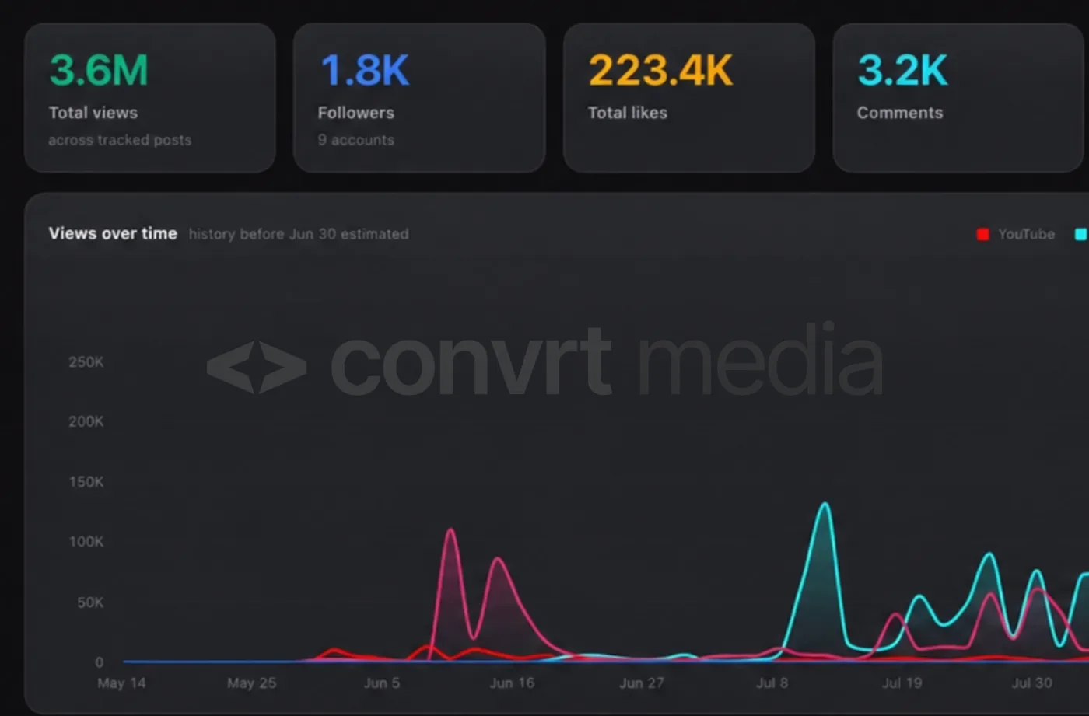Click 'across tracked posts' subtitle
This screenshot has height=716, width=1089.
pyautogui.click(x=120, y=140)
